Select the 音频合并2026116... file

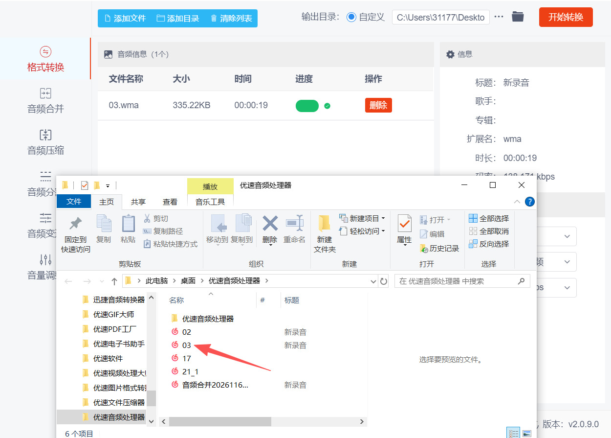tap(216, 385)
